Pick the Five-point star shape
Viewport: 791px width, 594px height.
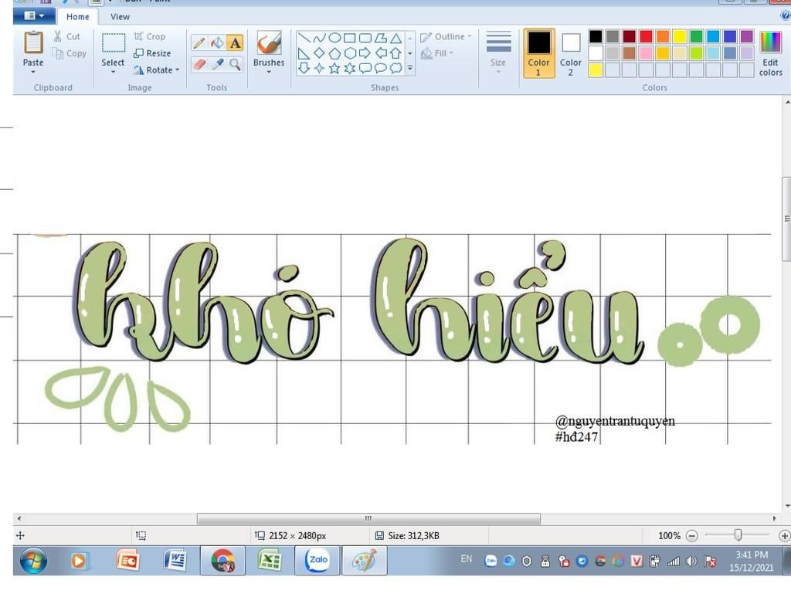tap(334, 68)
